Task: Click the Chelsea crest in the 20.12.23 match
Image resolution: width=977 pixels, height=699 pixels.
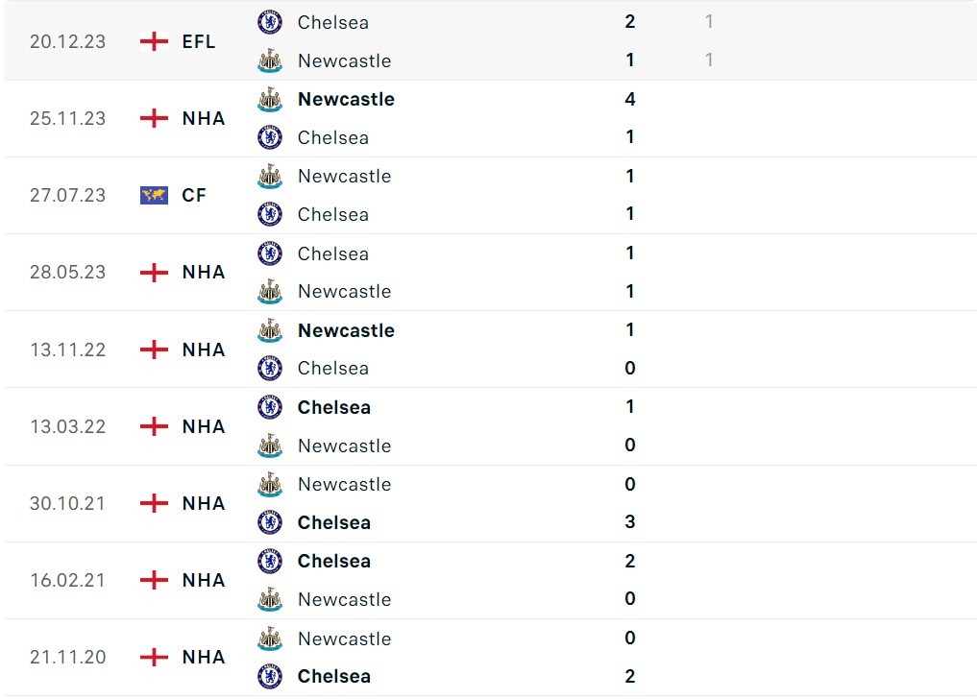Action: [x=270, y=22]
